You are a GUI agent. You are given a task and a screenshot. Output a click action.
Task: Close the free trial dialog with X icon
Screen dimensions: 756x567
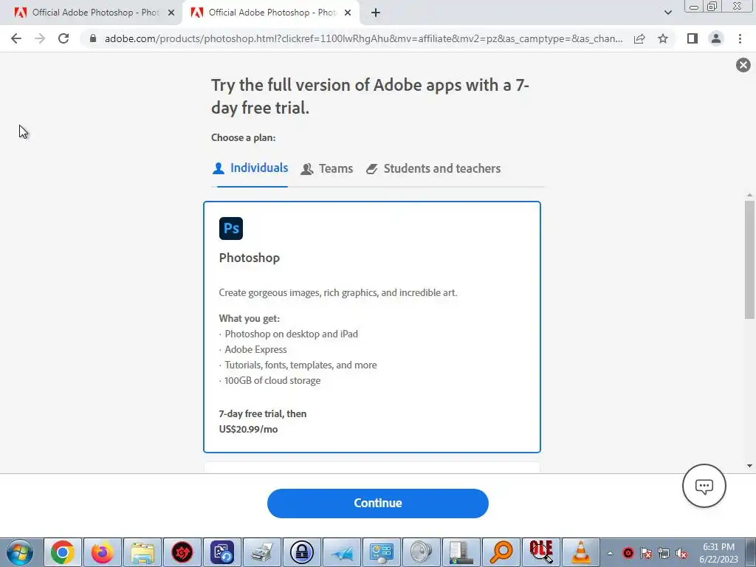coord(743,65)
